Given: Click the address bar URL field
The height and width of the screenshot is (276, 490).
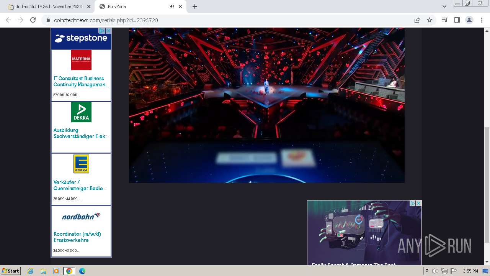Looking at the screenshot, I should tap(230, 20).
